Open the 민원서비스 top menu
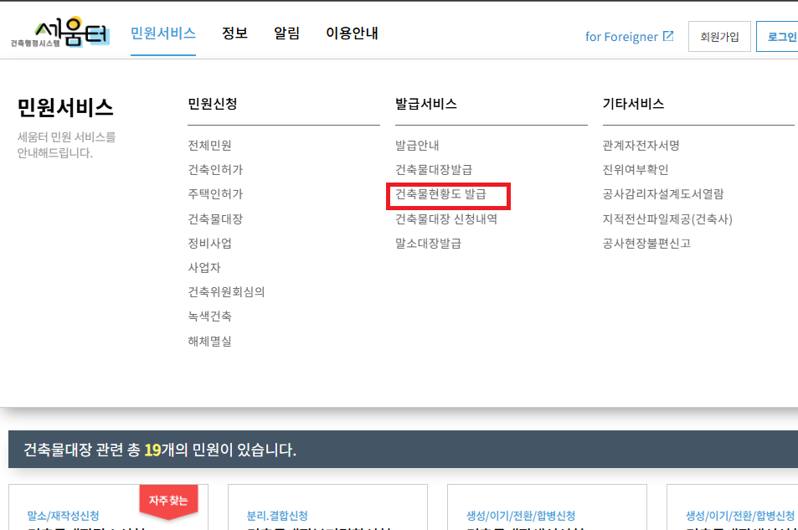 point(162,33)
